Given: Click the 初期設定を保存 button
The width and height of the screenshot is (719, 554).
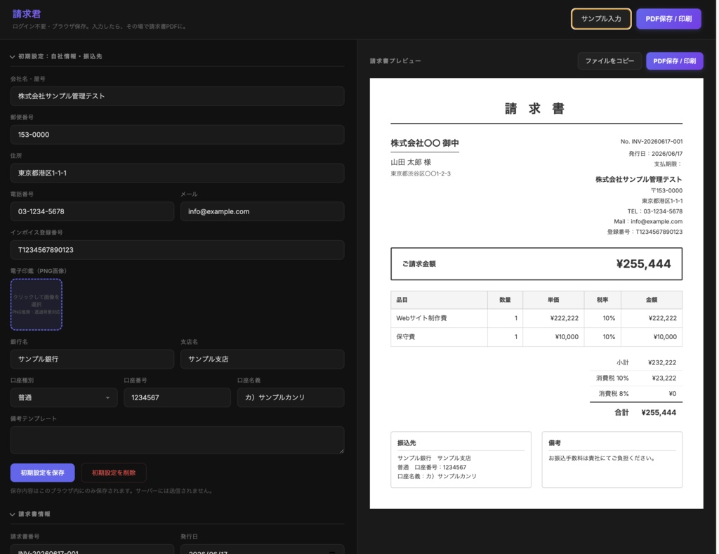Looking at the screenshot, I should [42, 473].
